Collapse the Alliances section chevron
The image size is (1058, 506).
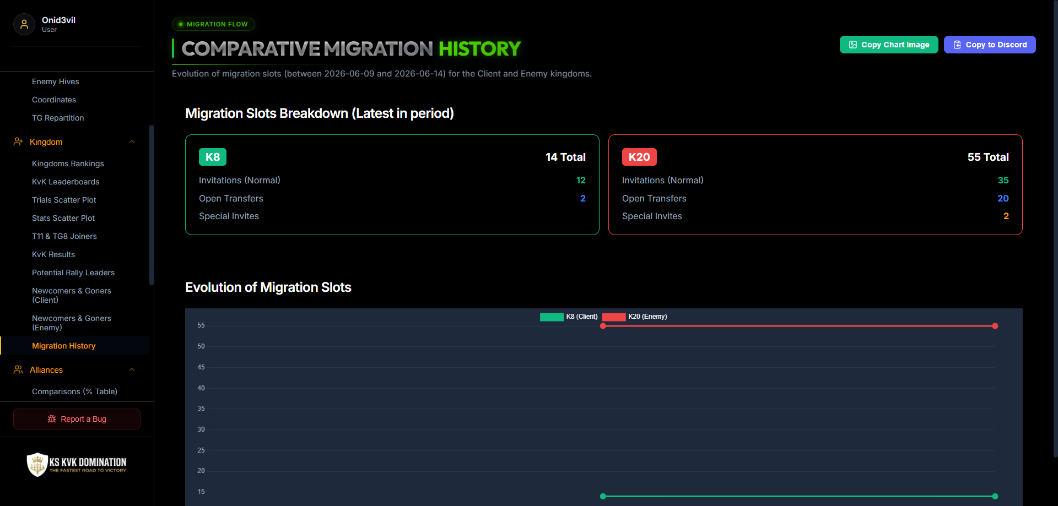tap(132, 370)
